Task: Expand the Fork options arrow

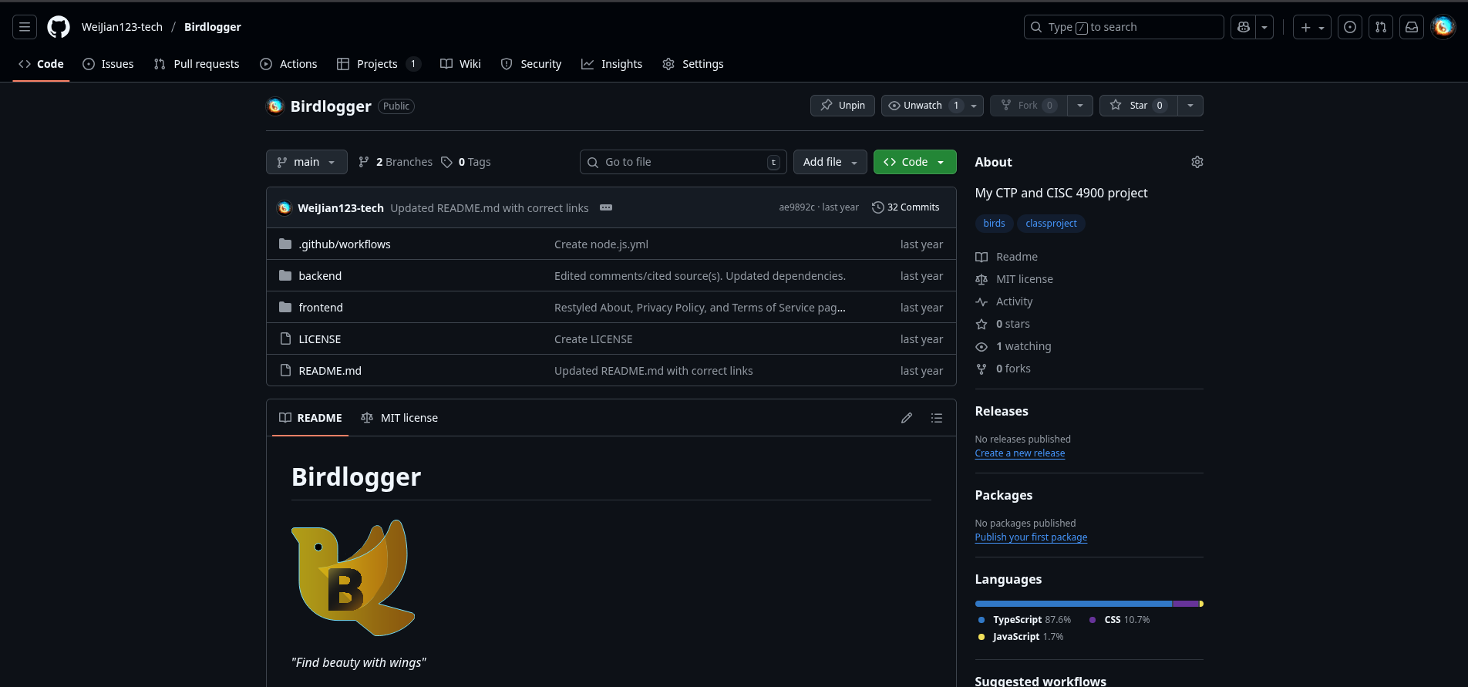Action: pos(1080,106)
